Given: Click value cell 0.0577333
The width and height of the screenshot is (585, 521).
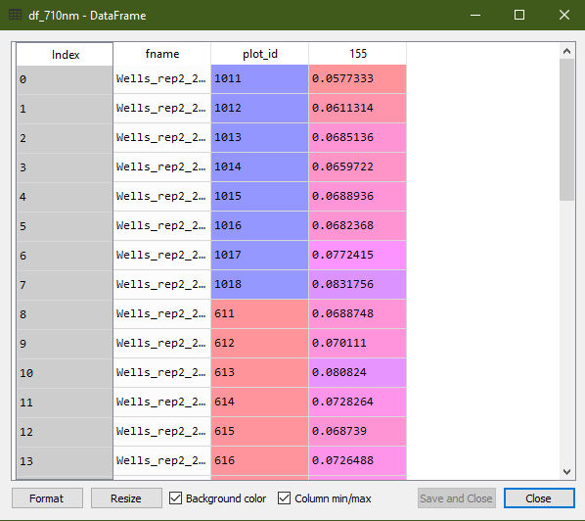Looking at the screenshot, I should 357,78.
